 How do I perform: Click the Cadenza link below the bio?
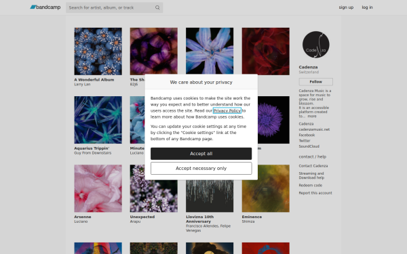(x=306, y=124)
